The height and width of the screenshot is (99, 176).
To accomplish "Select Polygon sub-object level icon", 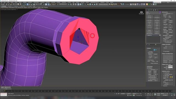I will (x=155, y=50).
